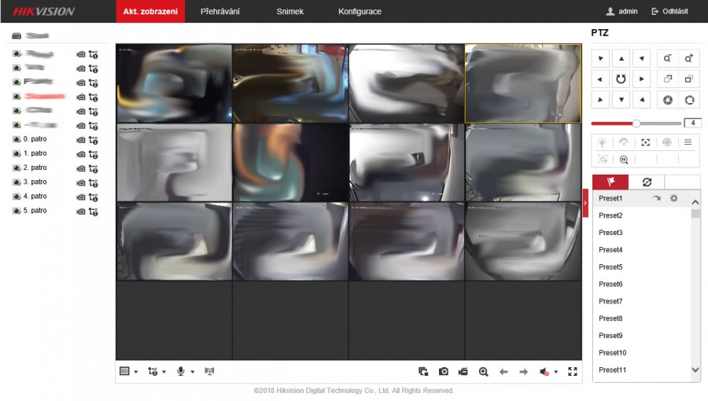The image size is (708, 401).
Task: Go to the next page of cameras
Action: [523, 371]
